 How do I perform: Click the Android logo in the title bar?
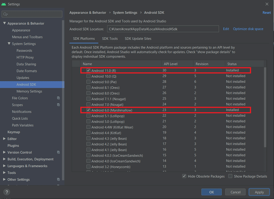4,4
